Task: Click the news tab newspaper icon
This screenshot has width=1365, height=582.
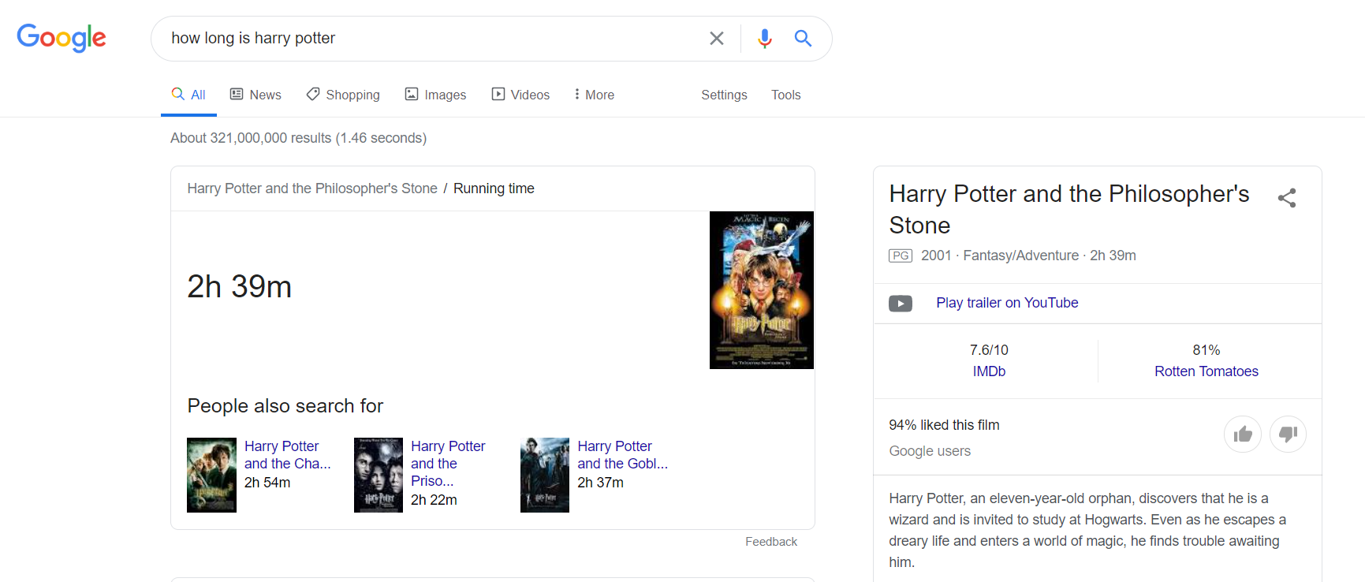Action: pos(237,94)
